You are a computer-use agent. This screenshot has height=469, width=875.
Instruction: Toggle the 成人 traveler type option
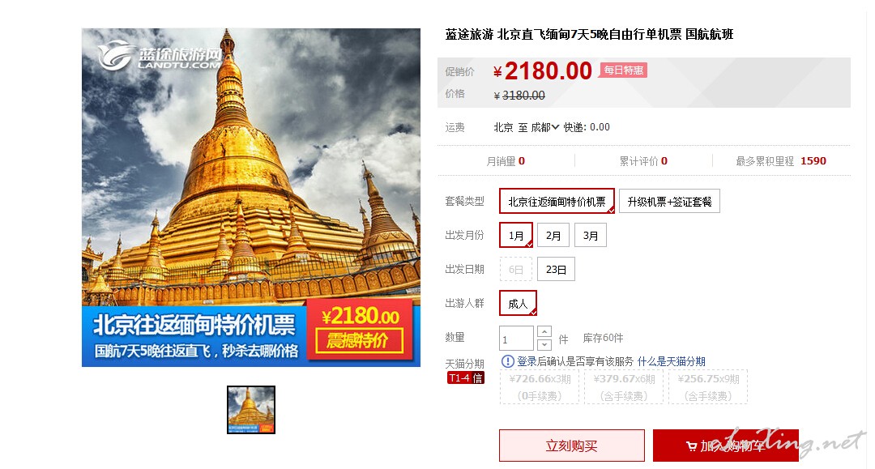point(518,304)
